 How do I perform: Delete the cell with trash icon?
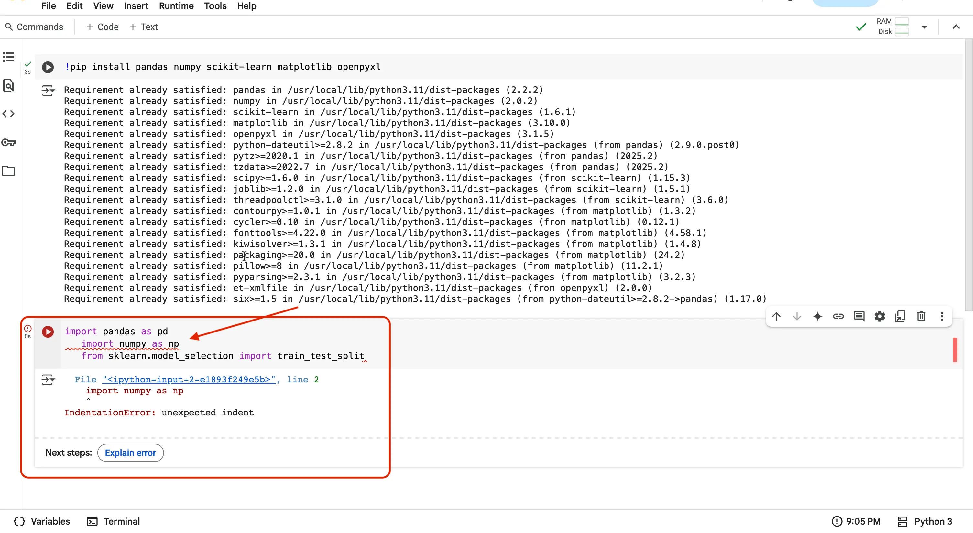pyautogui.click(x=921, y=316)
